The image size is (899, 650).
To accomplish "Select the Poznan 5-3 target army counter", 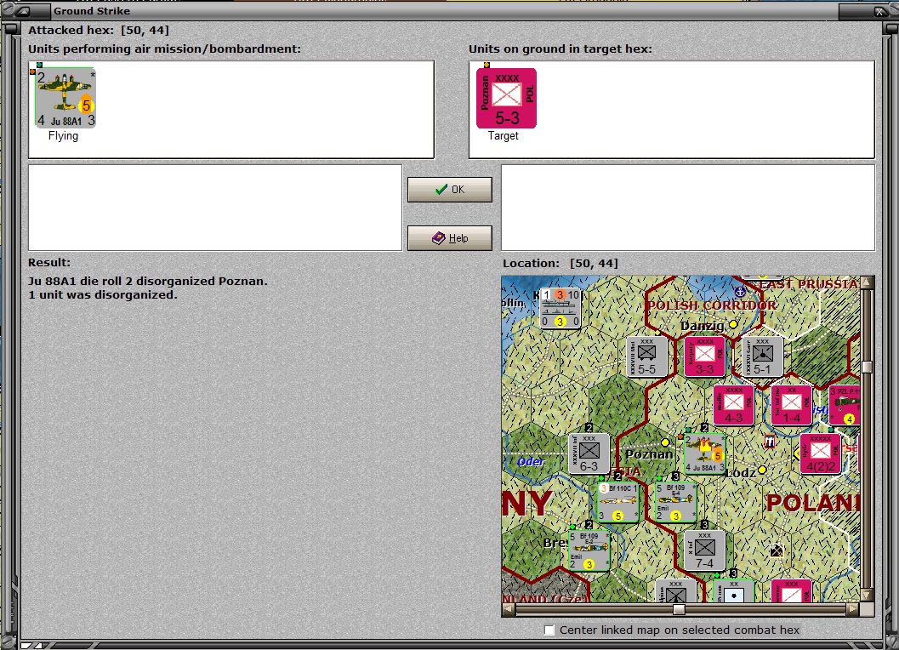I will point(506,98).
